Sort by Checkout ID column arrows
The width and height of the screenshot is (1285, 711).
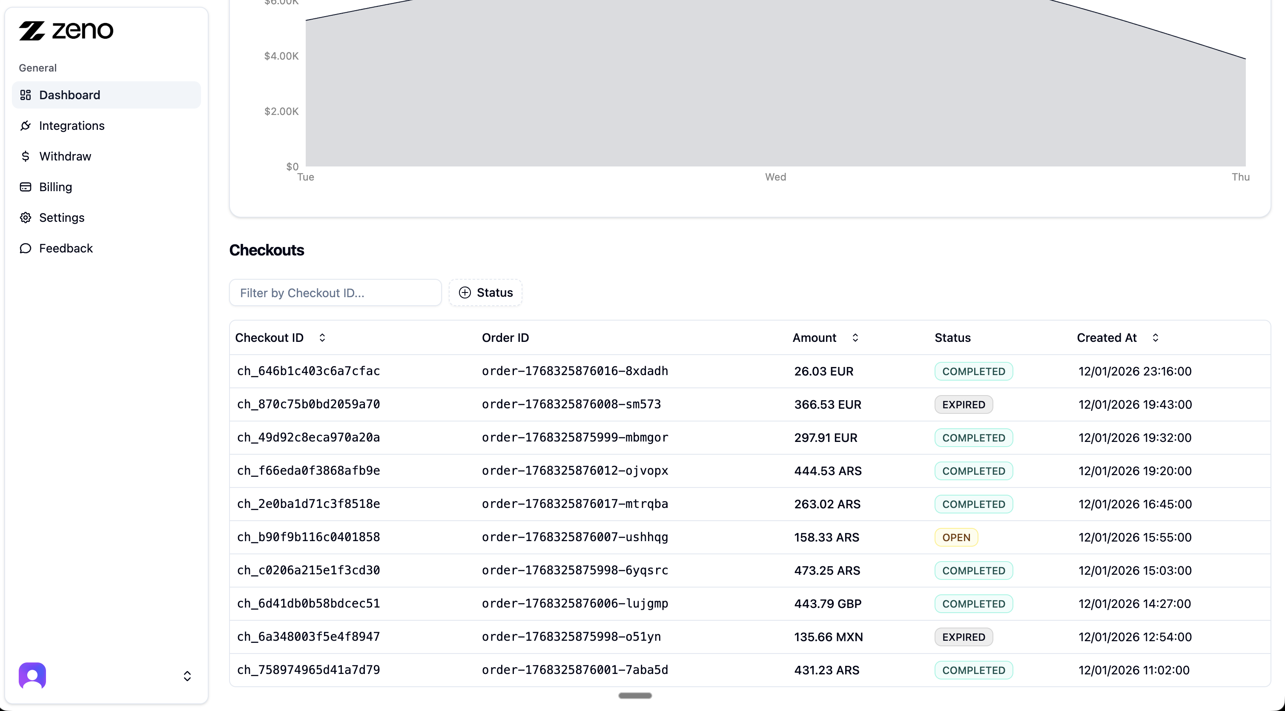(322, 338)
